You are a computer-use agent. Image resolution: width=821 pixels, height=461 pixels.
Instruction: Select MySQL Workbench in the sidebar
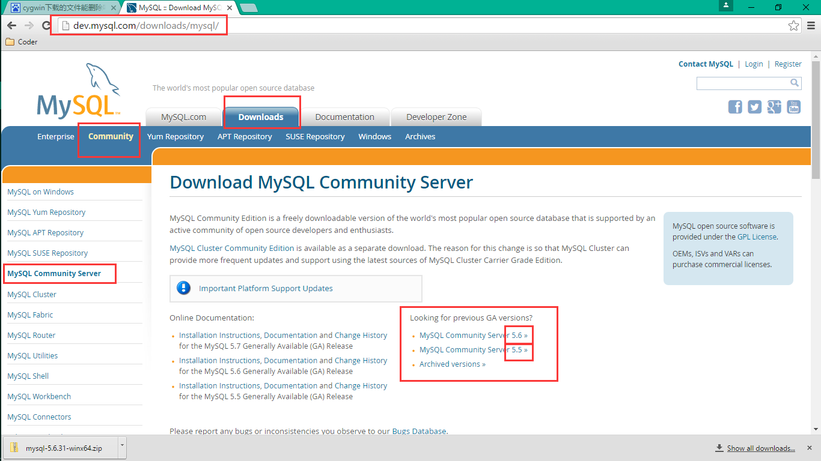[x=39, y=397]
